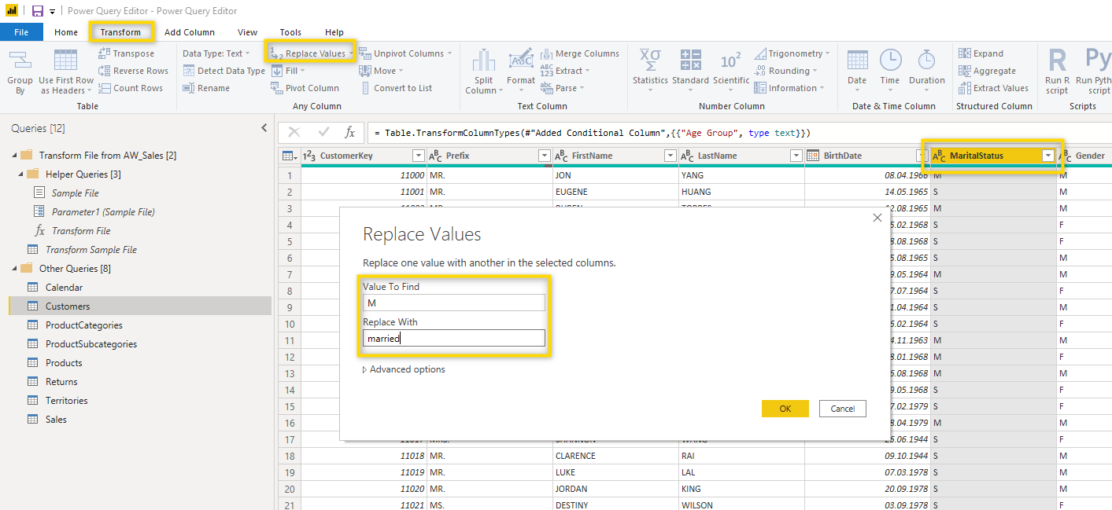Click the Run R script icon
1112x510 pixels.
1057,61
